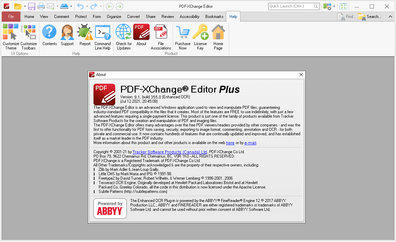Switch to the Bookmarks tab
Viewport: 396px width, 242px height.
click(x=214, y=17)
